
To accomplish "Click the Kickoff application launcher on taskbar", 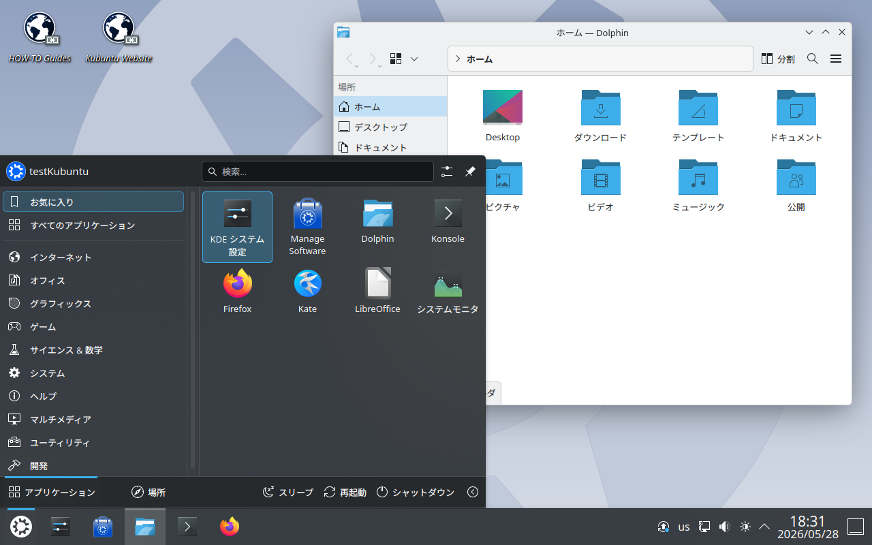I will 21,527.
